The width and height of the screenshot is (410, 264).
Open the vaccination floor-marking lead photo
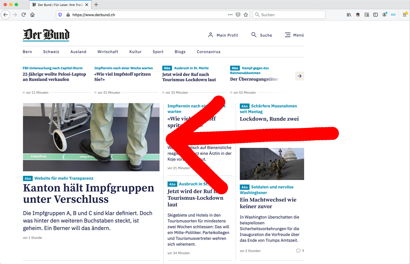click(x=91, y=137)
